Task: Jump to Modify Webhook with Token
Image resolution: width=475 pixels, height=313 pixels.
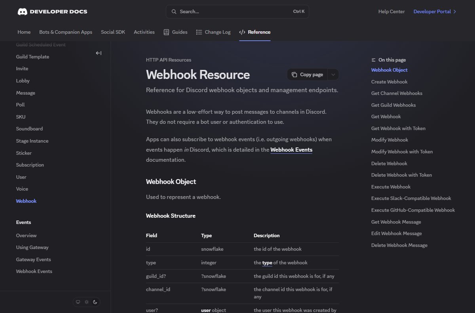Action: point(402,152)
